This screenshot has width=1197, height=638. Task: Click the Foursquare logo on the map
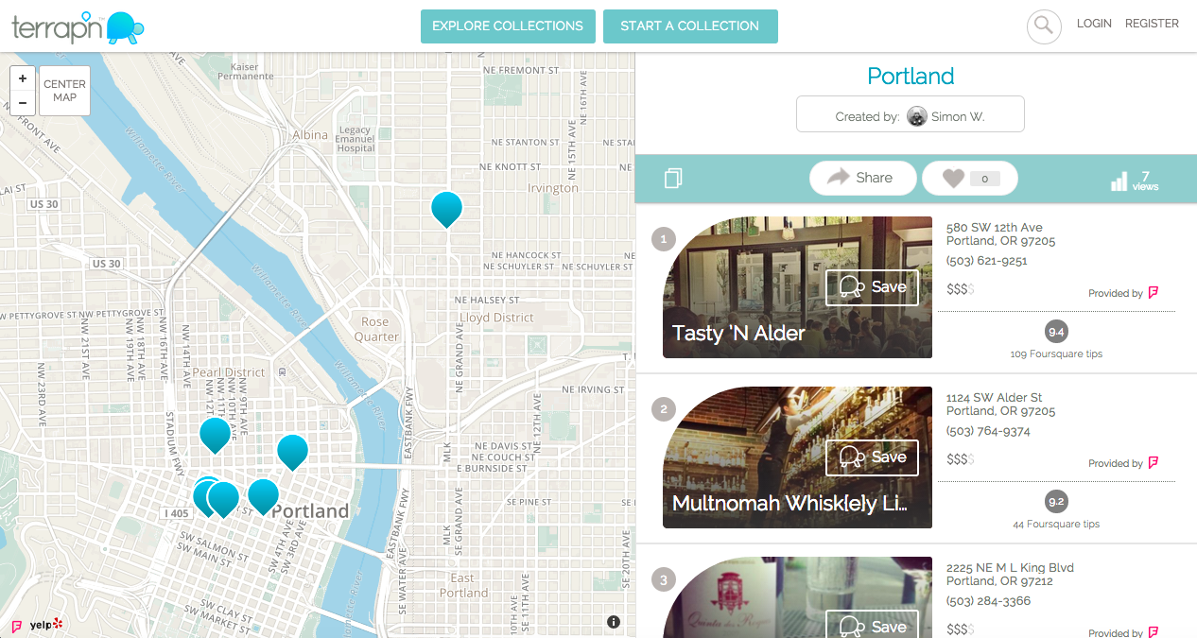click(x=16, y=625)
